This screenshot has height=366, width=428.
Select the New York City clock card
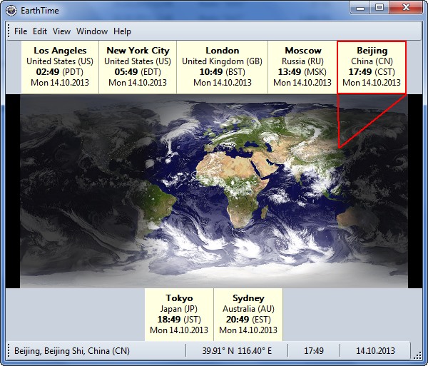[x=138, y=66]
